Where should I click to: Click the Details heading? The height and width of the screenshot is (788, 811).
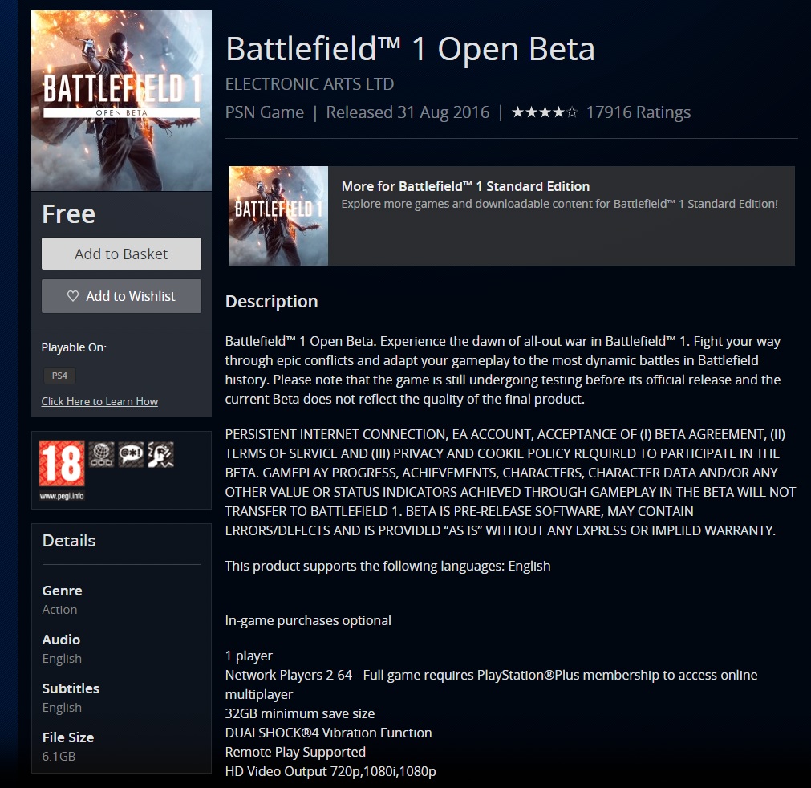(x=69, y=541)
